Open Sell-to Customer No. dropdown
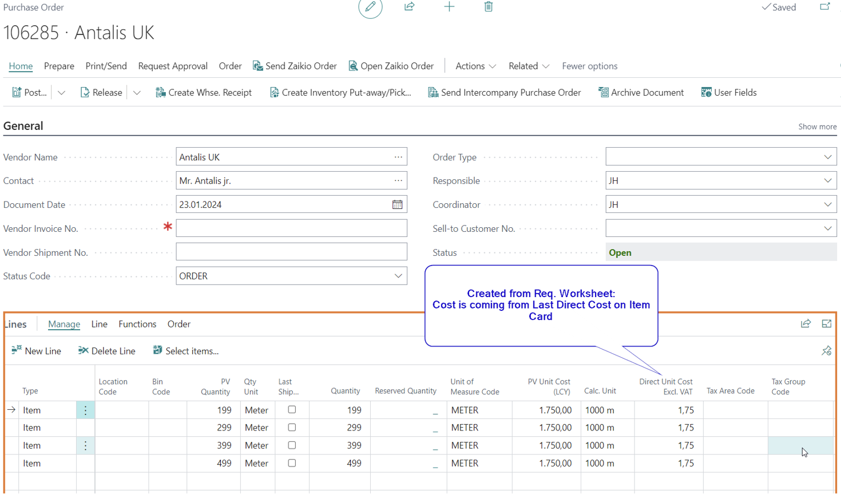This screenshot has width=841, height=494. click(x=828, y=228)
